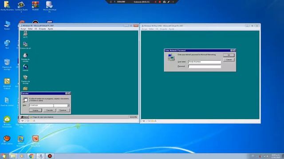The image size is (284, 159).
Task: Click the Inicio start button in Windows 95
Action: 25,117
